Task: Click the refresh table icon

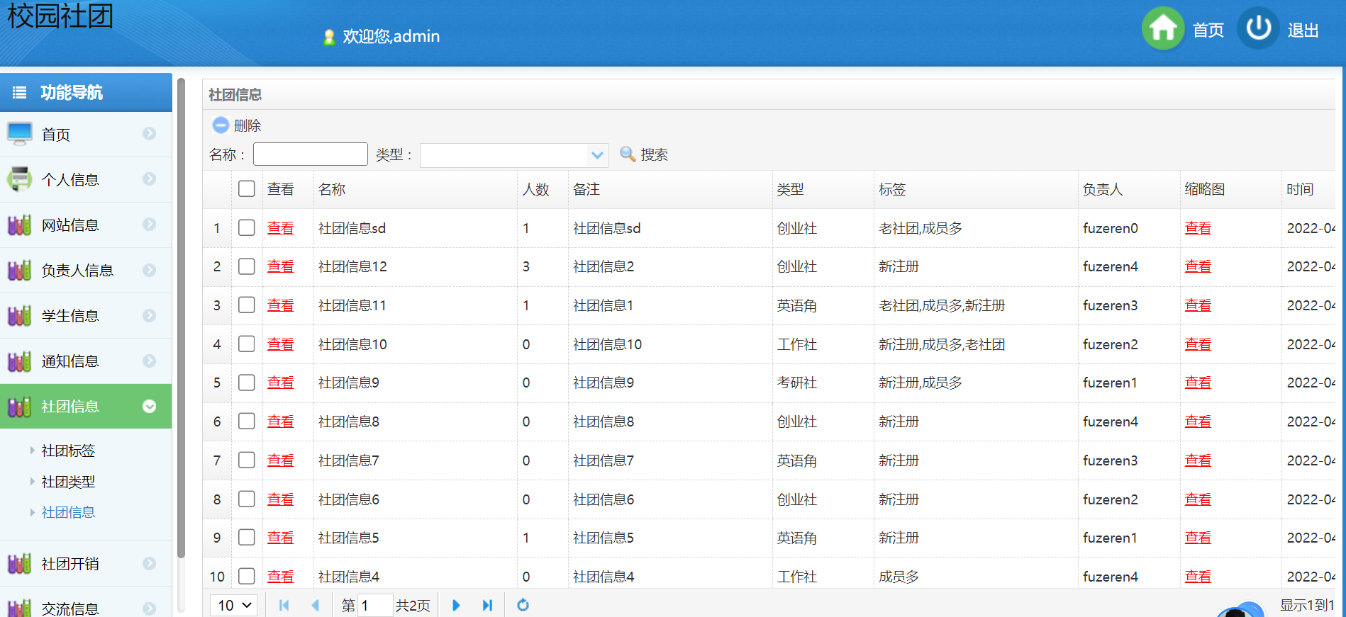Action: point(523,605)
